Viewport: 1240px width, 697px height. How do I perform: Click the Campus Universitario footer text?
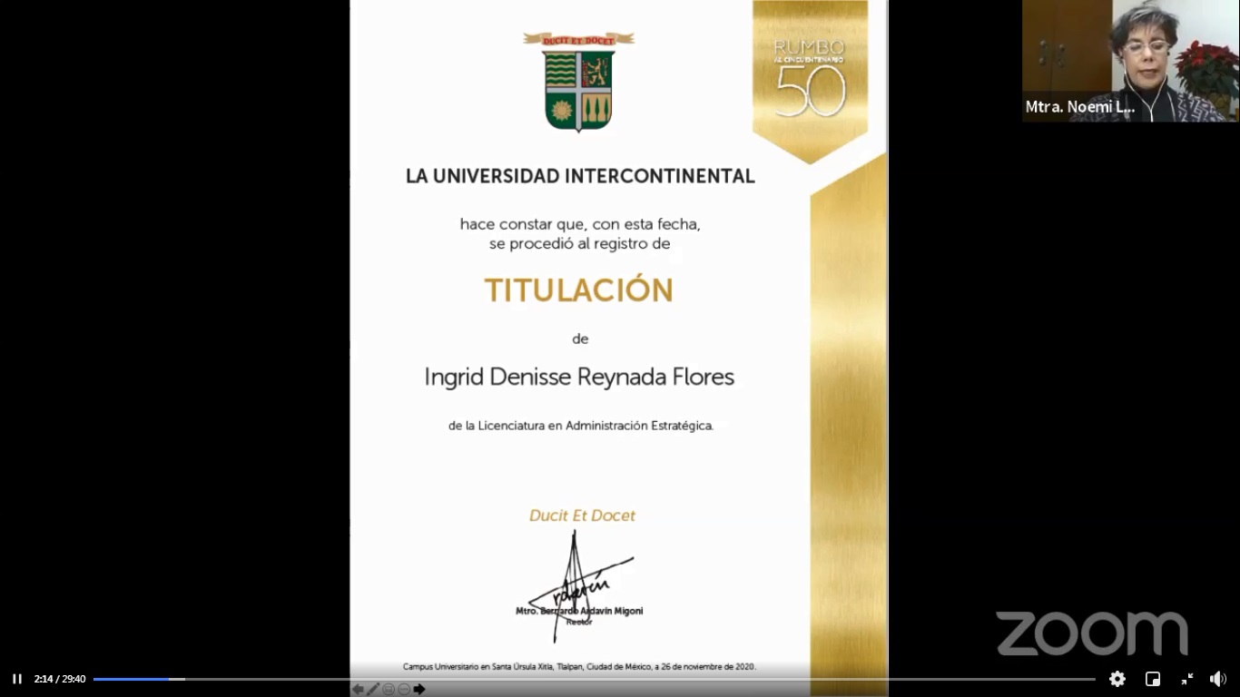click(x=579, y=666)
